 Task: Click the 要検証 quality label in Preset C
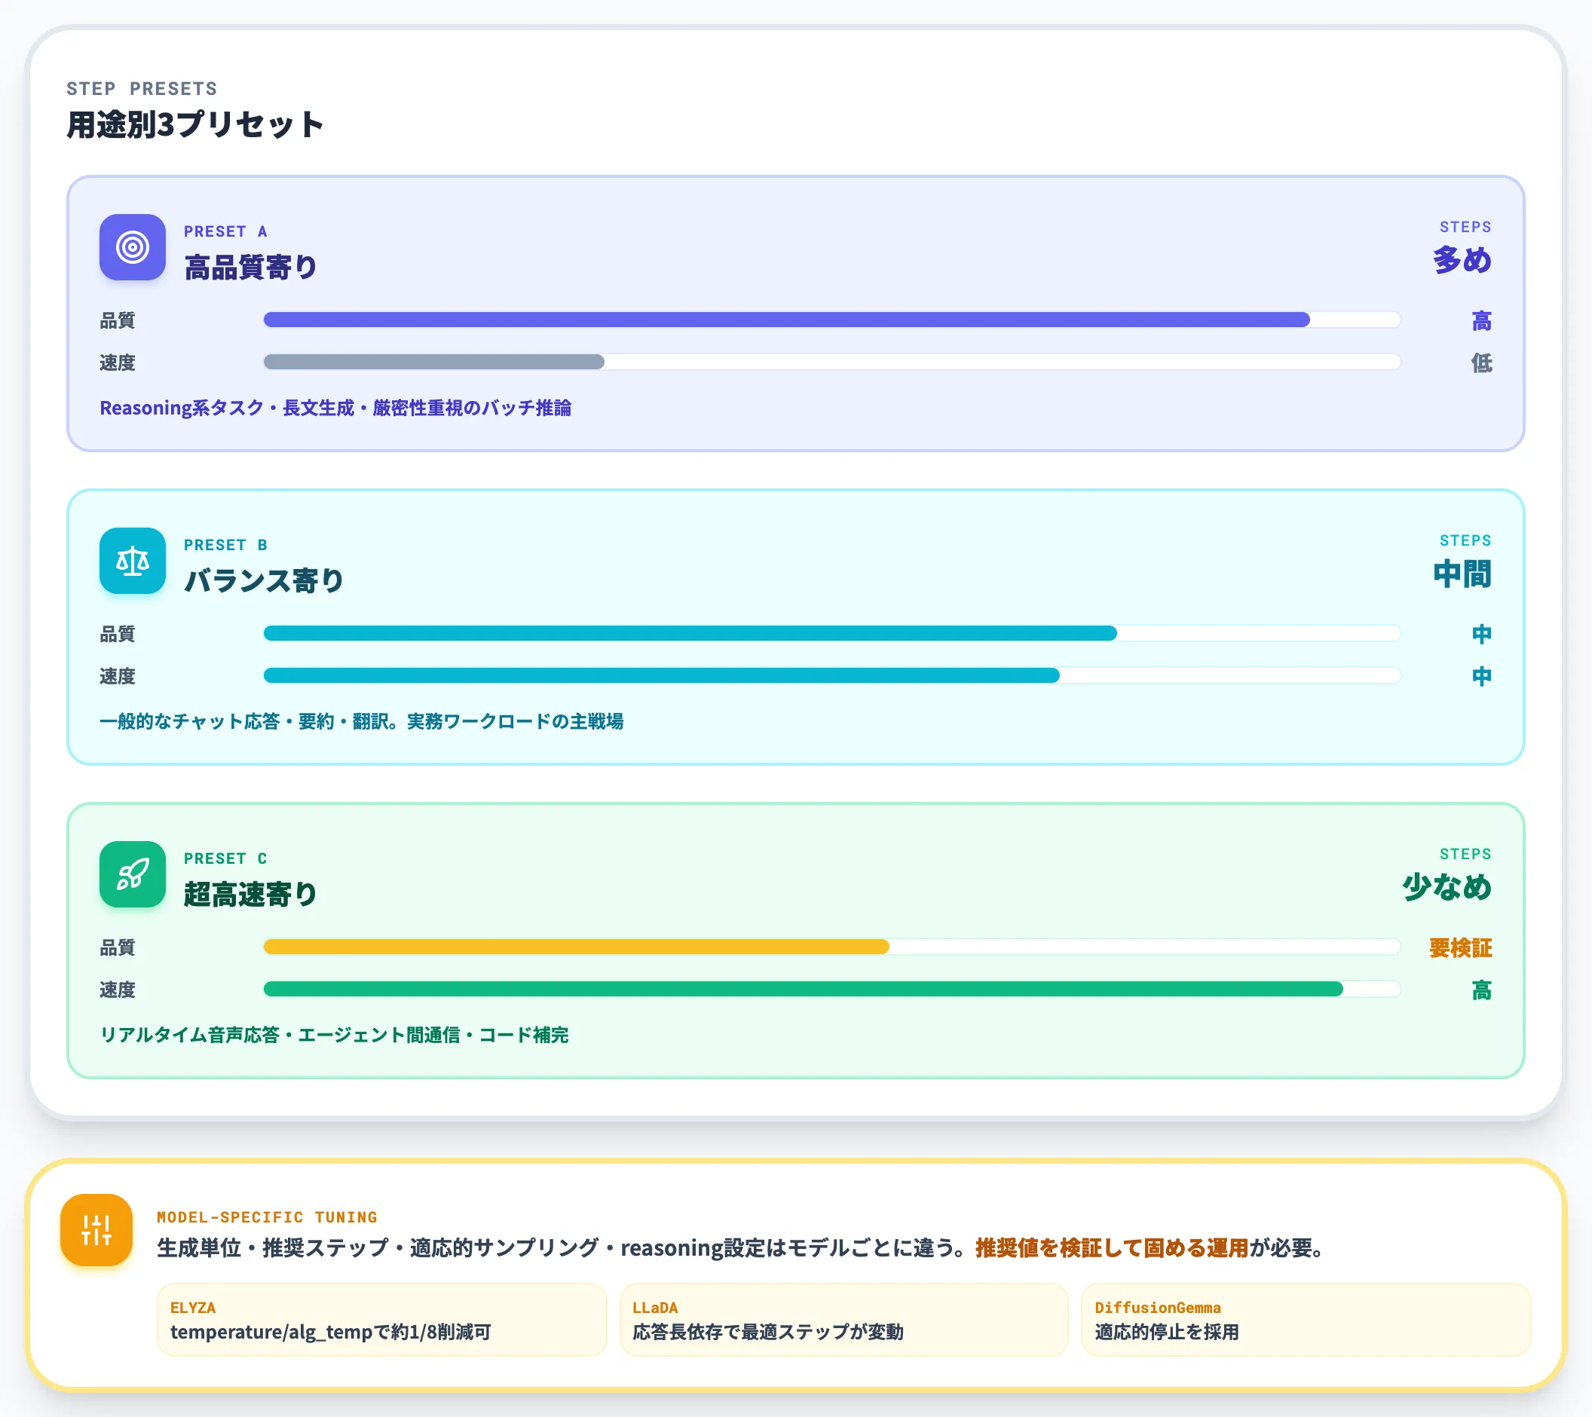pos(1460,947)
